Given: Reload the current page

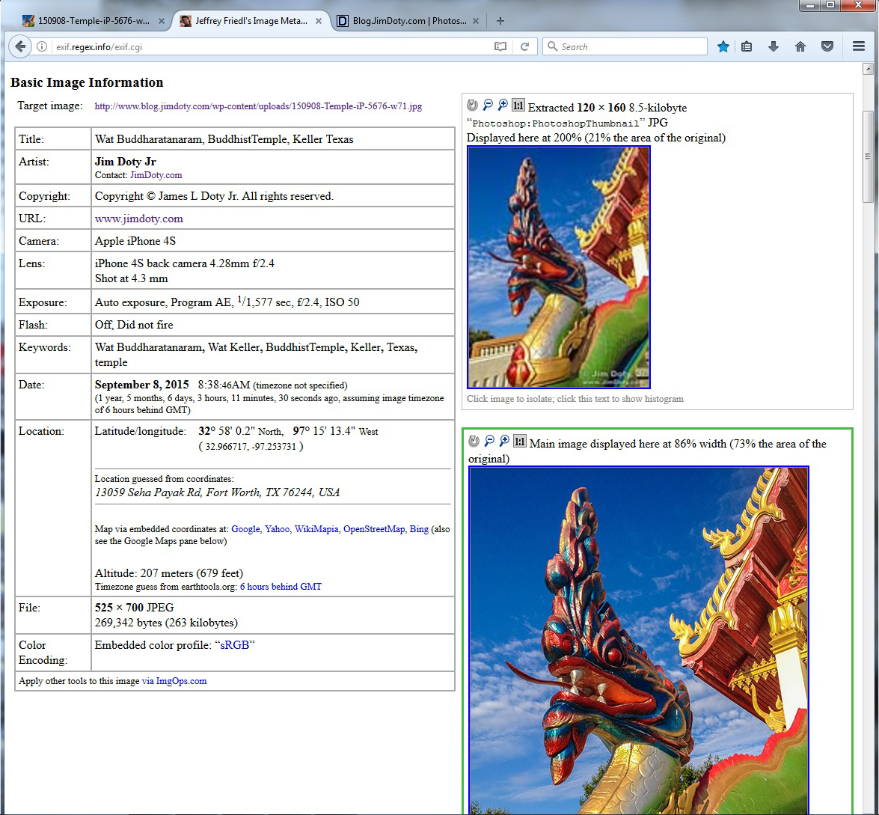Looking at the screenshot, I should pyautogui.click(x=524, y=46).
